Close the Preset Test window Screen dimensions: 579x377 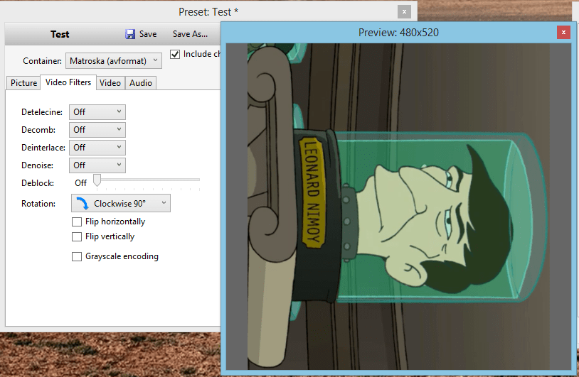pos(404,12)
